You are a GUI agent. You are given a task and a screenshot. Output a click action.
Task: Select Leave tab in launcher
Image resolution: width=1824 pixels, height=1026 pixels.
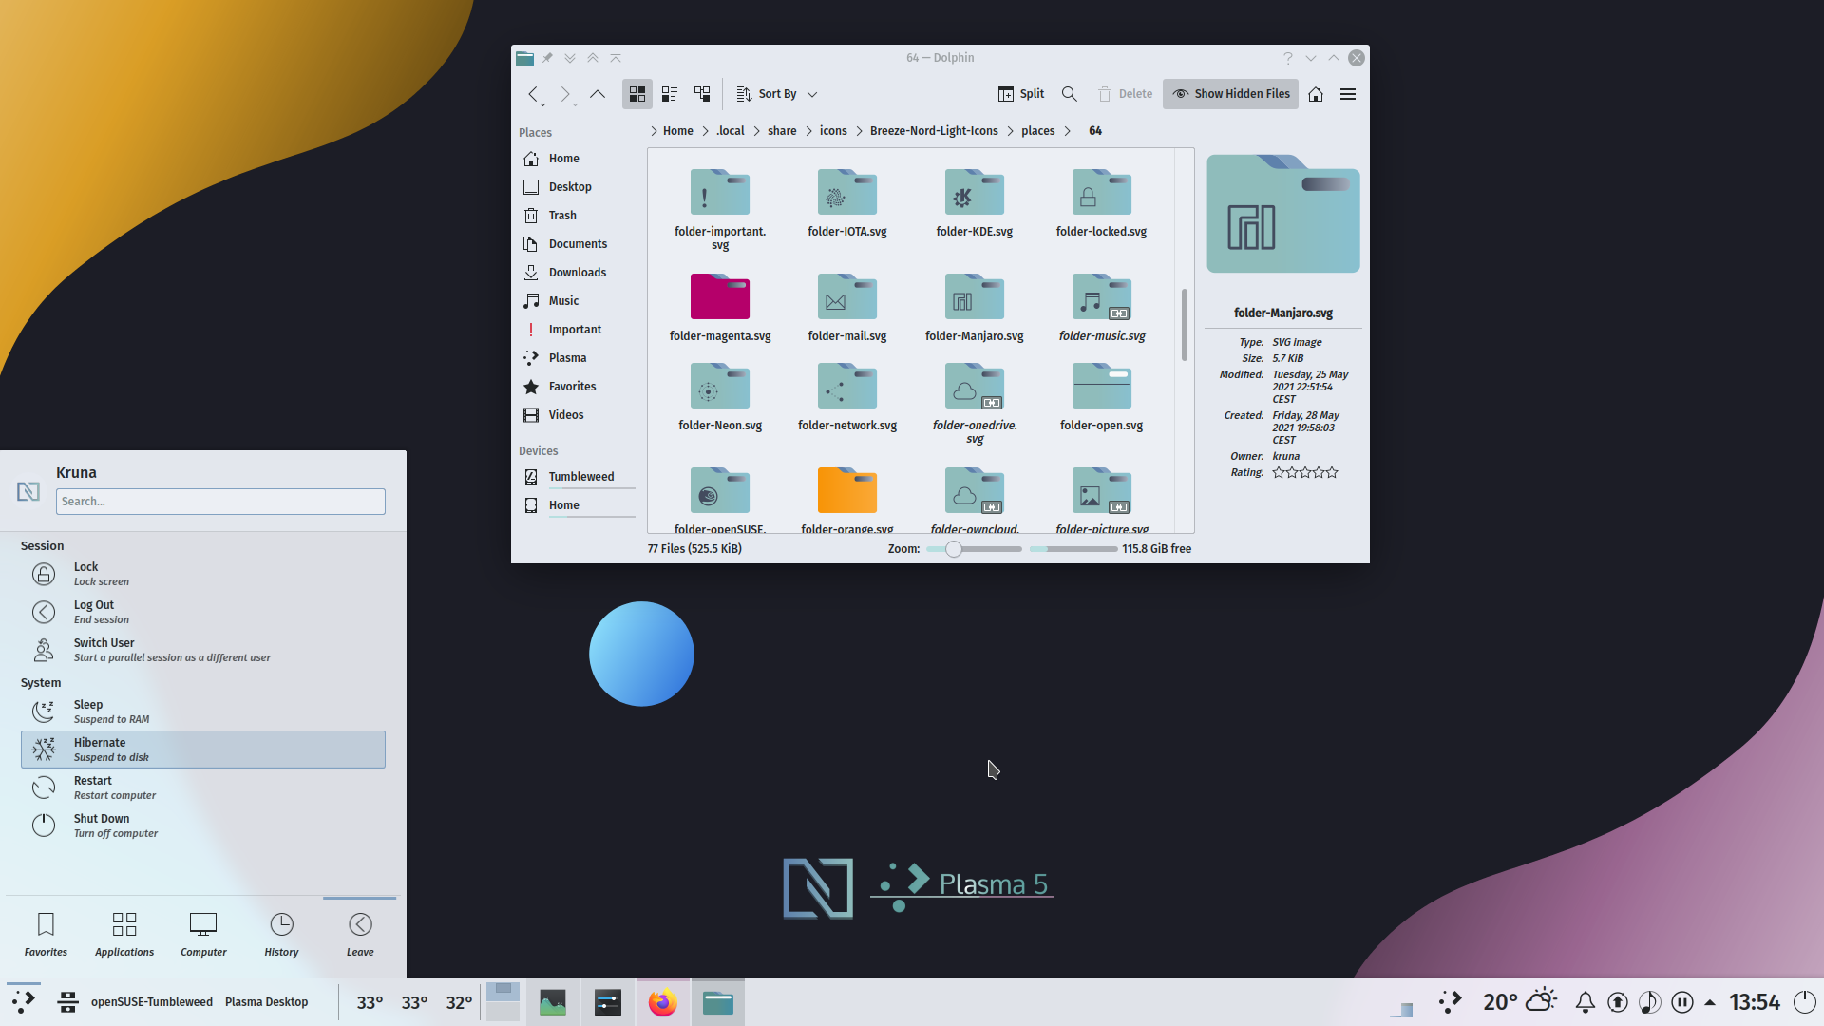360,935
